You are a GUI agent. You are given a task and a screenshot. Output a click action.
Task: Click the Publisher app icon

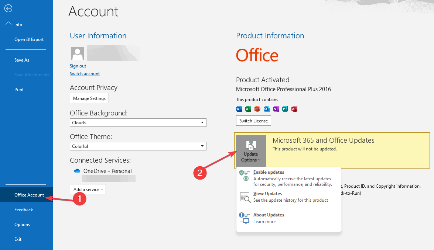coord(285,109)
